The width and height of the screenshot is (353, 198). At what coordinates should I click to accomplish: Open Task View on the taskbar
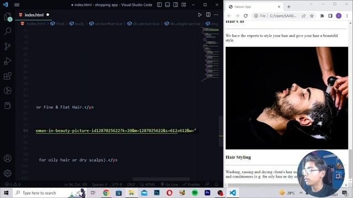(93, 193)
